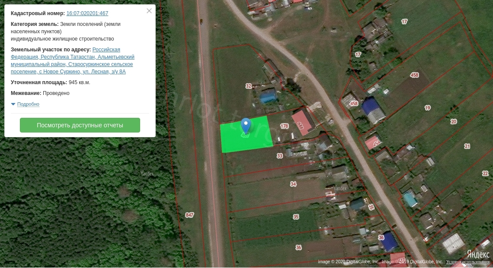The image size is (493, 268).
Task: Click red-roofed building labeled 658
Action: 302,123
